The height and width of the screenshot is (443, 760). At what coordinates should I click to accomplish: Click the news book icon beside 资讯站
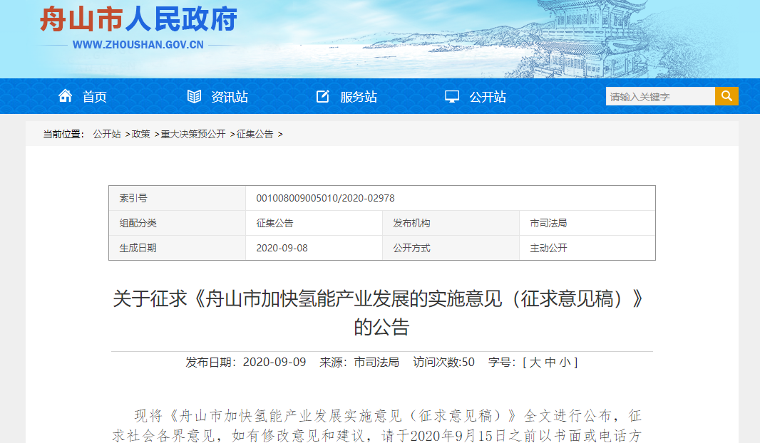coord(194,96)
